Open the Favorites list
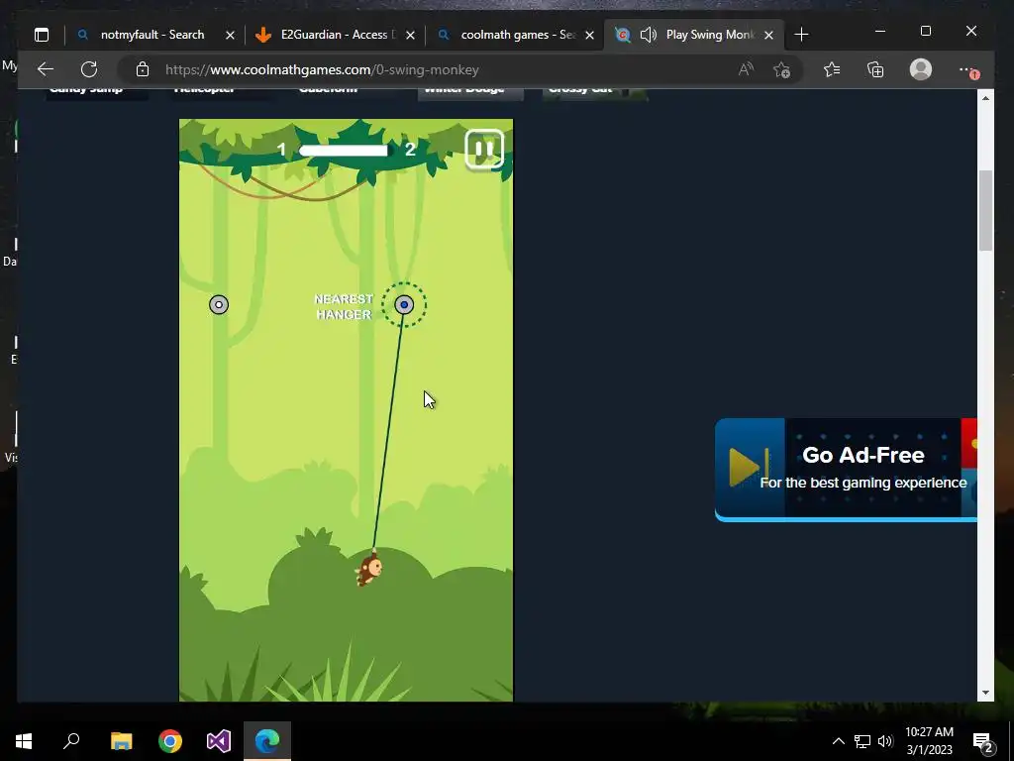 (x=832, y=69)
